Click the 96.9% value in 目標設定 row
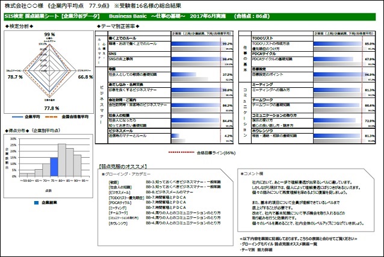The height and width of the screenshot is (257, 384). click(x=370, y=75)
